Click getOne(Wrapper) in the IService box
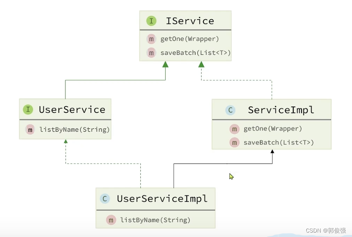The width and height of the screenshot is (352, 237). (x=190, y=39)
